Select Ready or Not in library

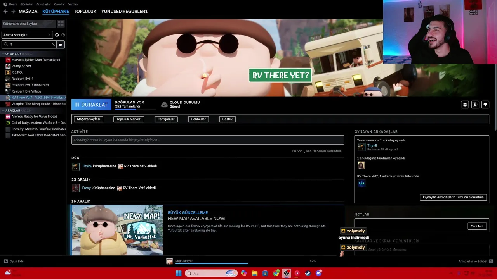(21, 66)
